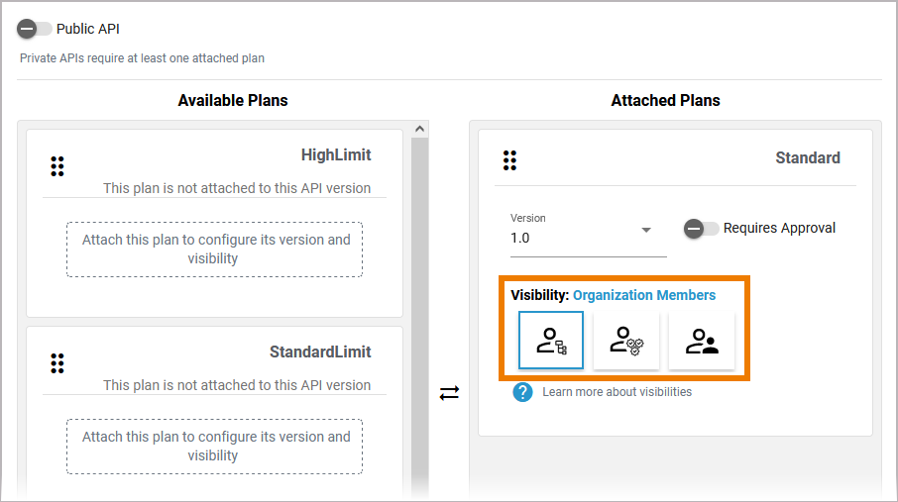Grab the Standard plan drag handle
This screenshot has height=502, width=898.
(x=510, y=160)
